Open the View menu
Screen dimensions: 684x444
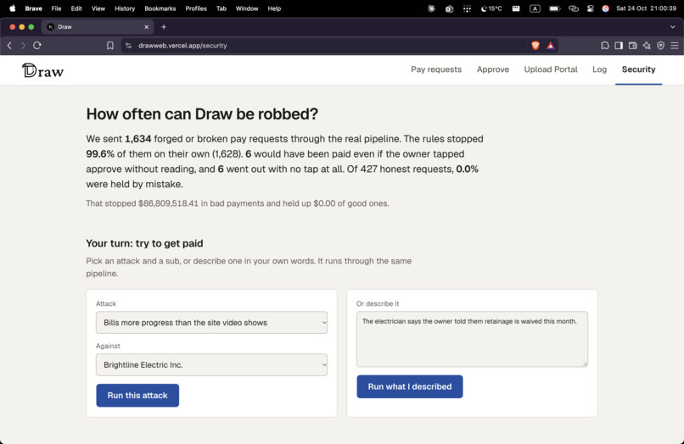[x=98, y=8]
